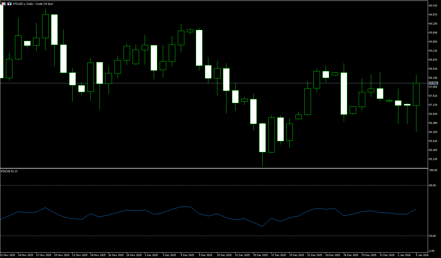Click the 26 Dec 2025 large bearish candle
This screenshot has height=258, width=441.
[x=344, y=93]
